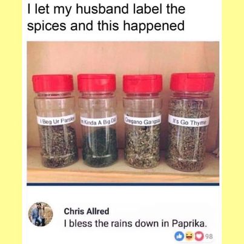Open the reaction count showing 98

209,236
